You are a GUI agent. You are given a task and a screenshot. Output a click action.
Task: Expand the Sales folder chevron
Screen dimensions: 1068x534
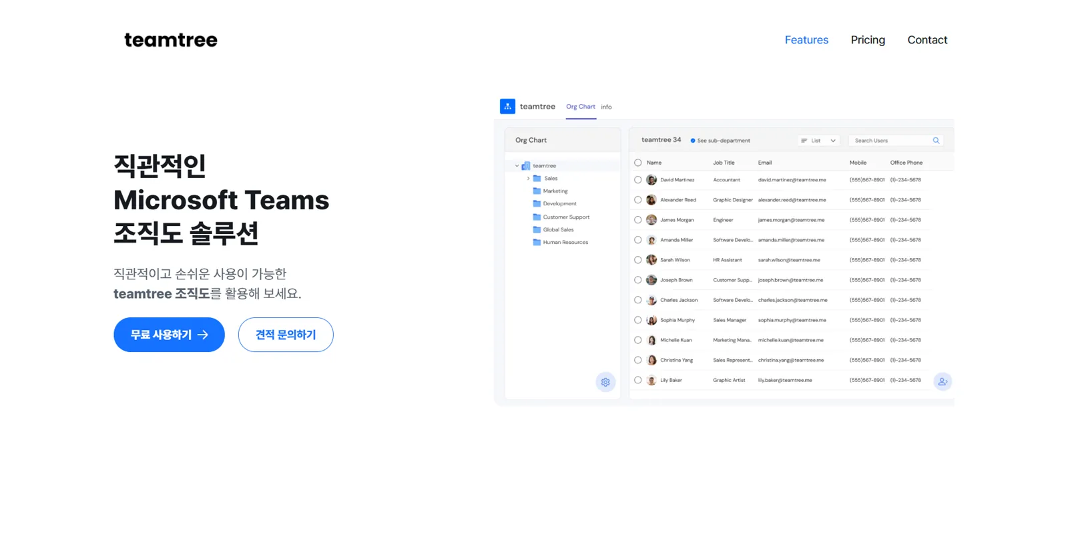click(x=528, y=179)
